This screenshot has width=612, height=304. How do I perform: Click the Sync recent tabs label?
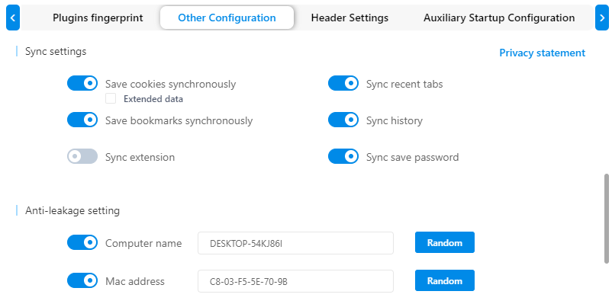click(404, 84)
